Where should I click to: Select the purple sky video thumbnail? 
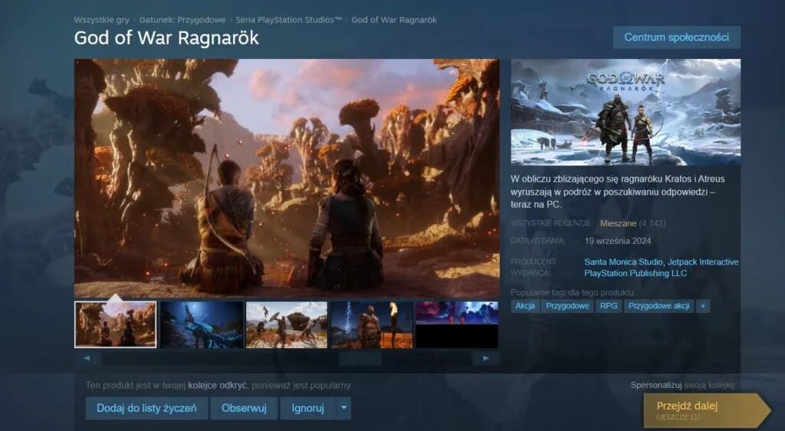[457, 324]
